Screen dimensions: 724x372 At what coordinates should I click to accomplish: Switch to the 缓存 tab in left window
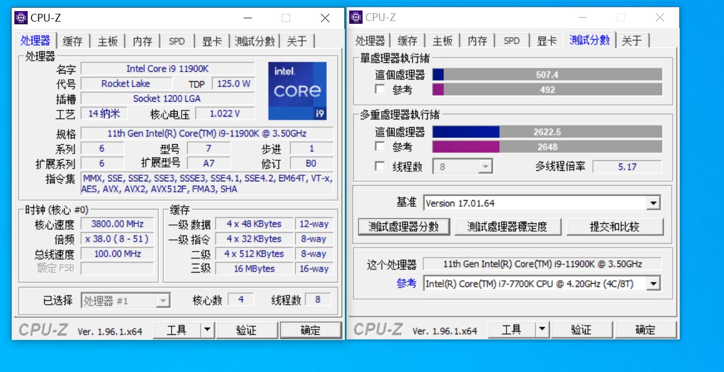[72, 40]
